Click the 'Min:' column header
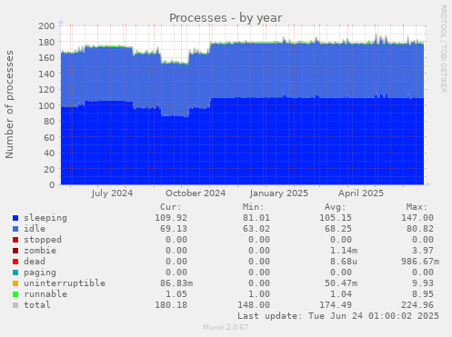452x337 pixels. pyautogui.click(x=253, y=207)
